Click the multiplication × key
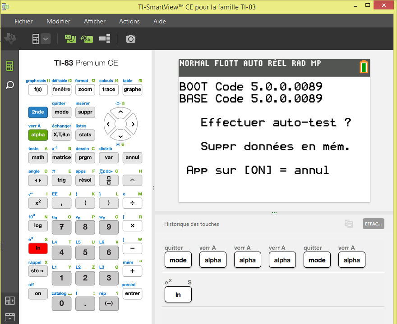Screen dimensions: 397x324 coord(133,226)
